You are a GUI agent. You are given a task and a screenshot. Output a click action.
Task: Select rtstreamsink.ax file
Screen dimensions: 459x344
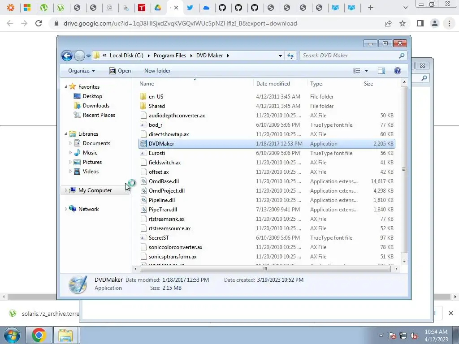click(167, 219)
